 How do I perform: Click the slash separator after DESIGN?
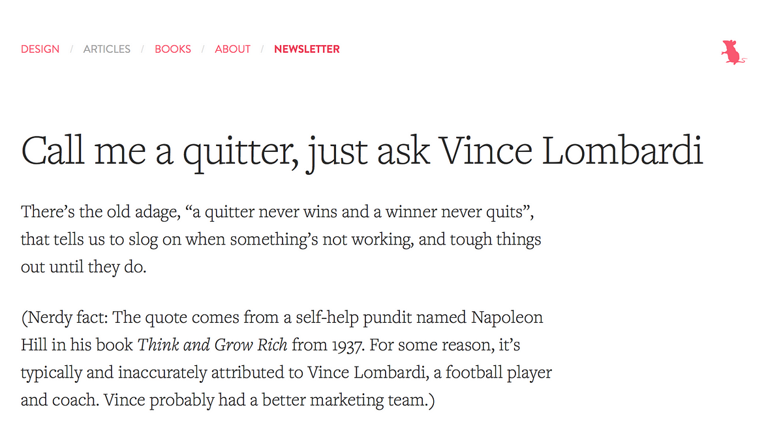[71, 49]
